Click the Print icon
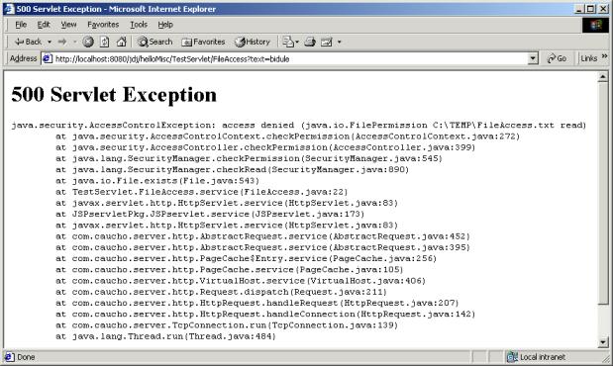The height and width of the screenshot is (366, 613). tap(310, 42)
